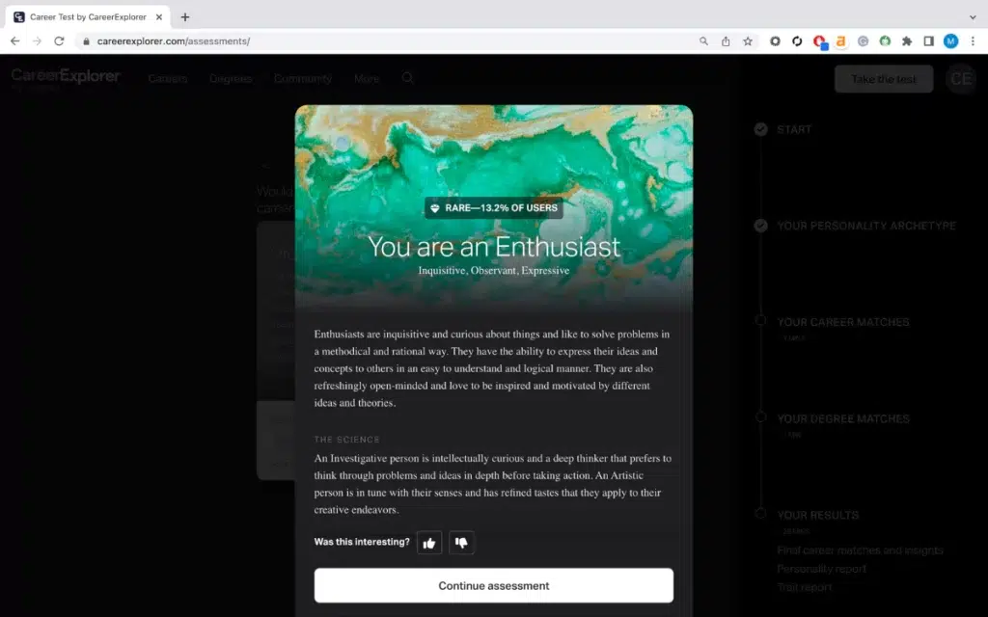Image resolution: width=988 pixels, height=617 pixels.
Task: Click the thumbs down icon
Action: (x=461, y=543)
